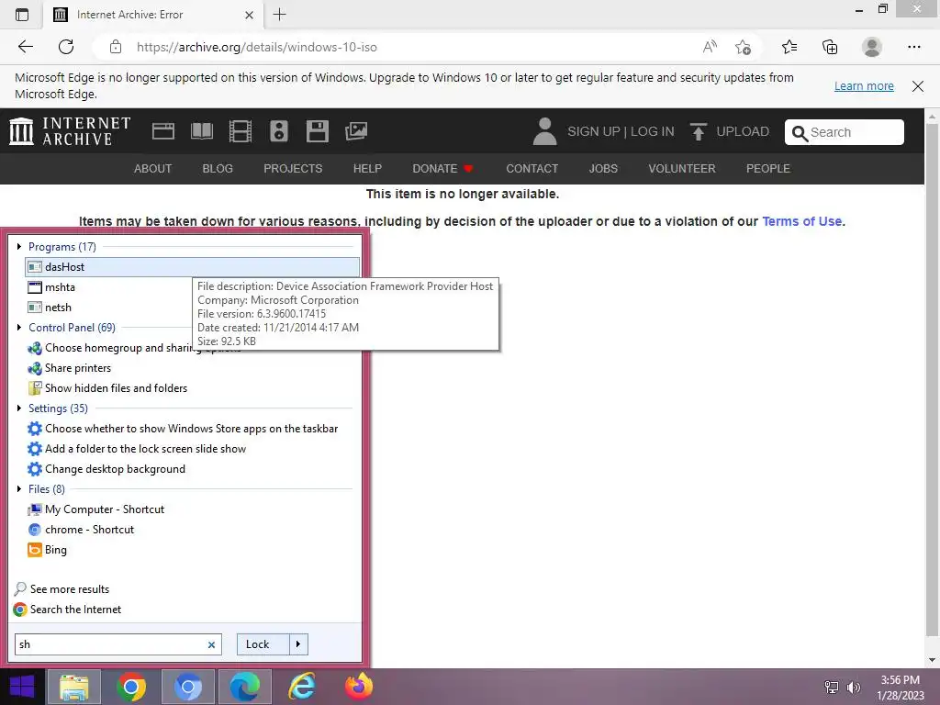Click the address bar URL
The image size is (940, 705).
pyautogui.click(x=257, y=47)
